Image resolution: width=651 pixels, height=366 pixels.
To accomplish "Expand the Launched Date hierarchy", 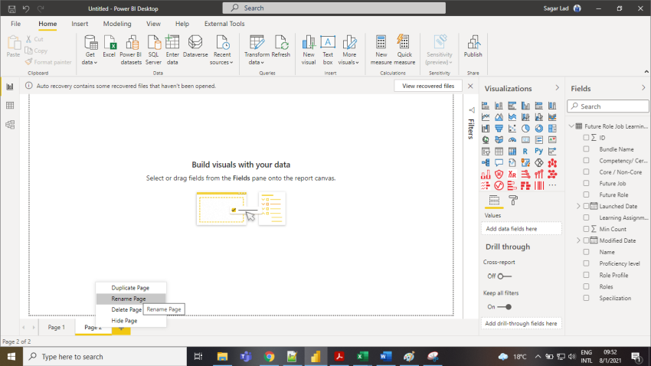I will (578, 206).
